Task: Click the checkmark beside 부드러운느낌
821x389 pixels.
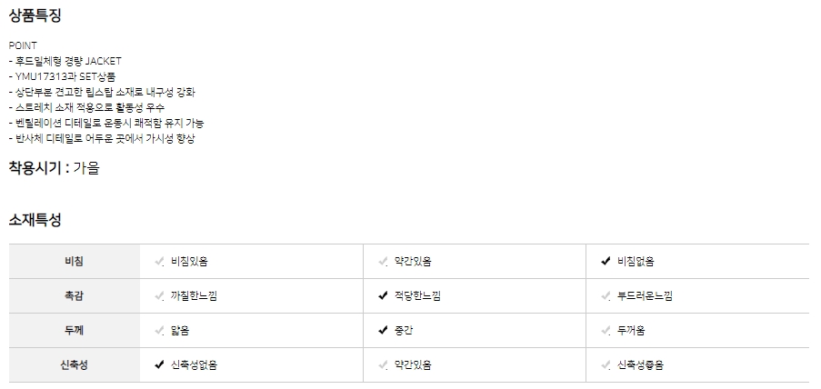Action: (606, 296)
